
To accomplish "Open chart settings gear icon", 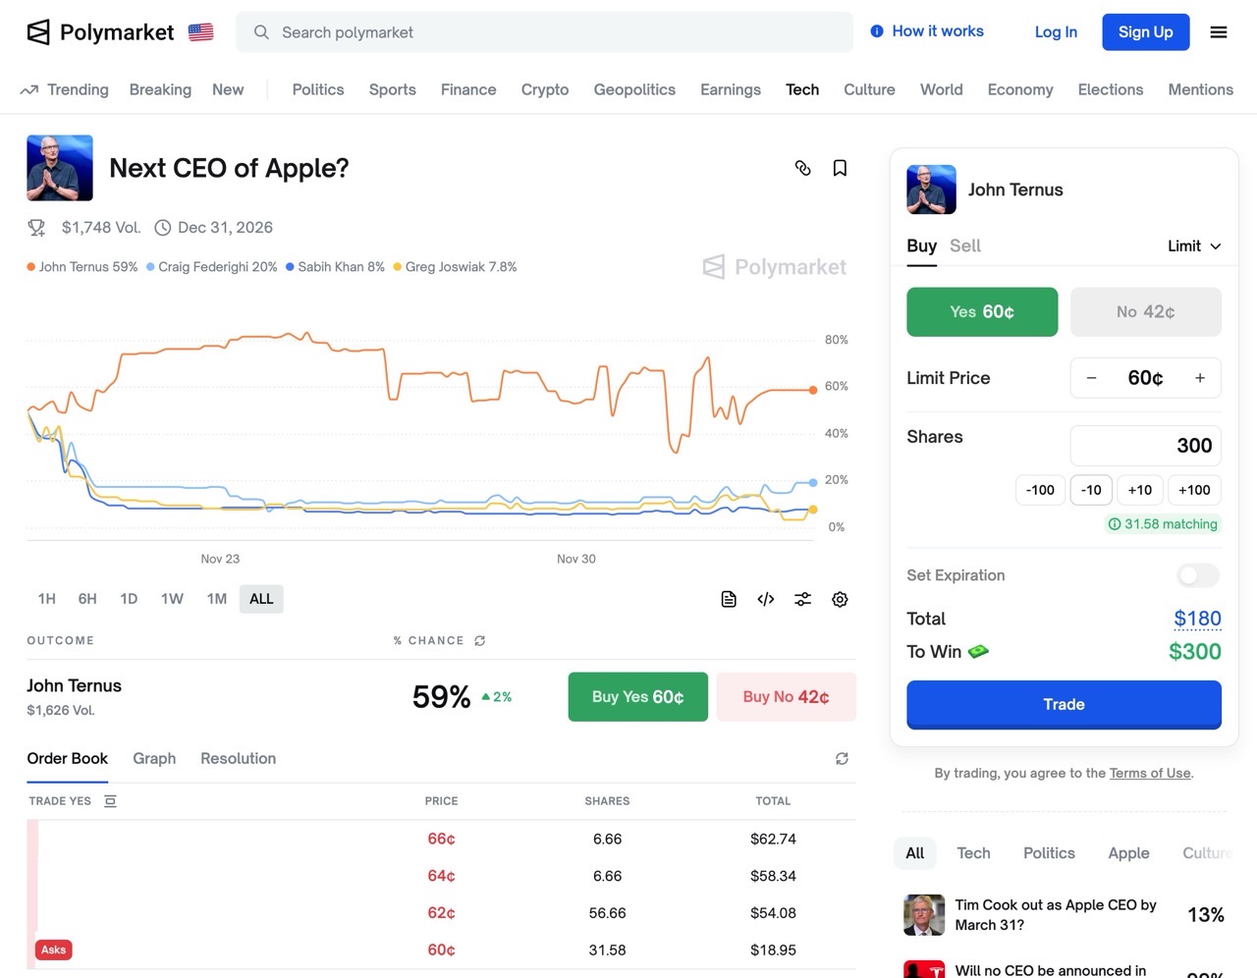I will point(840,599).
